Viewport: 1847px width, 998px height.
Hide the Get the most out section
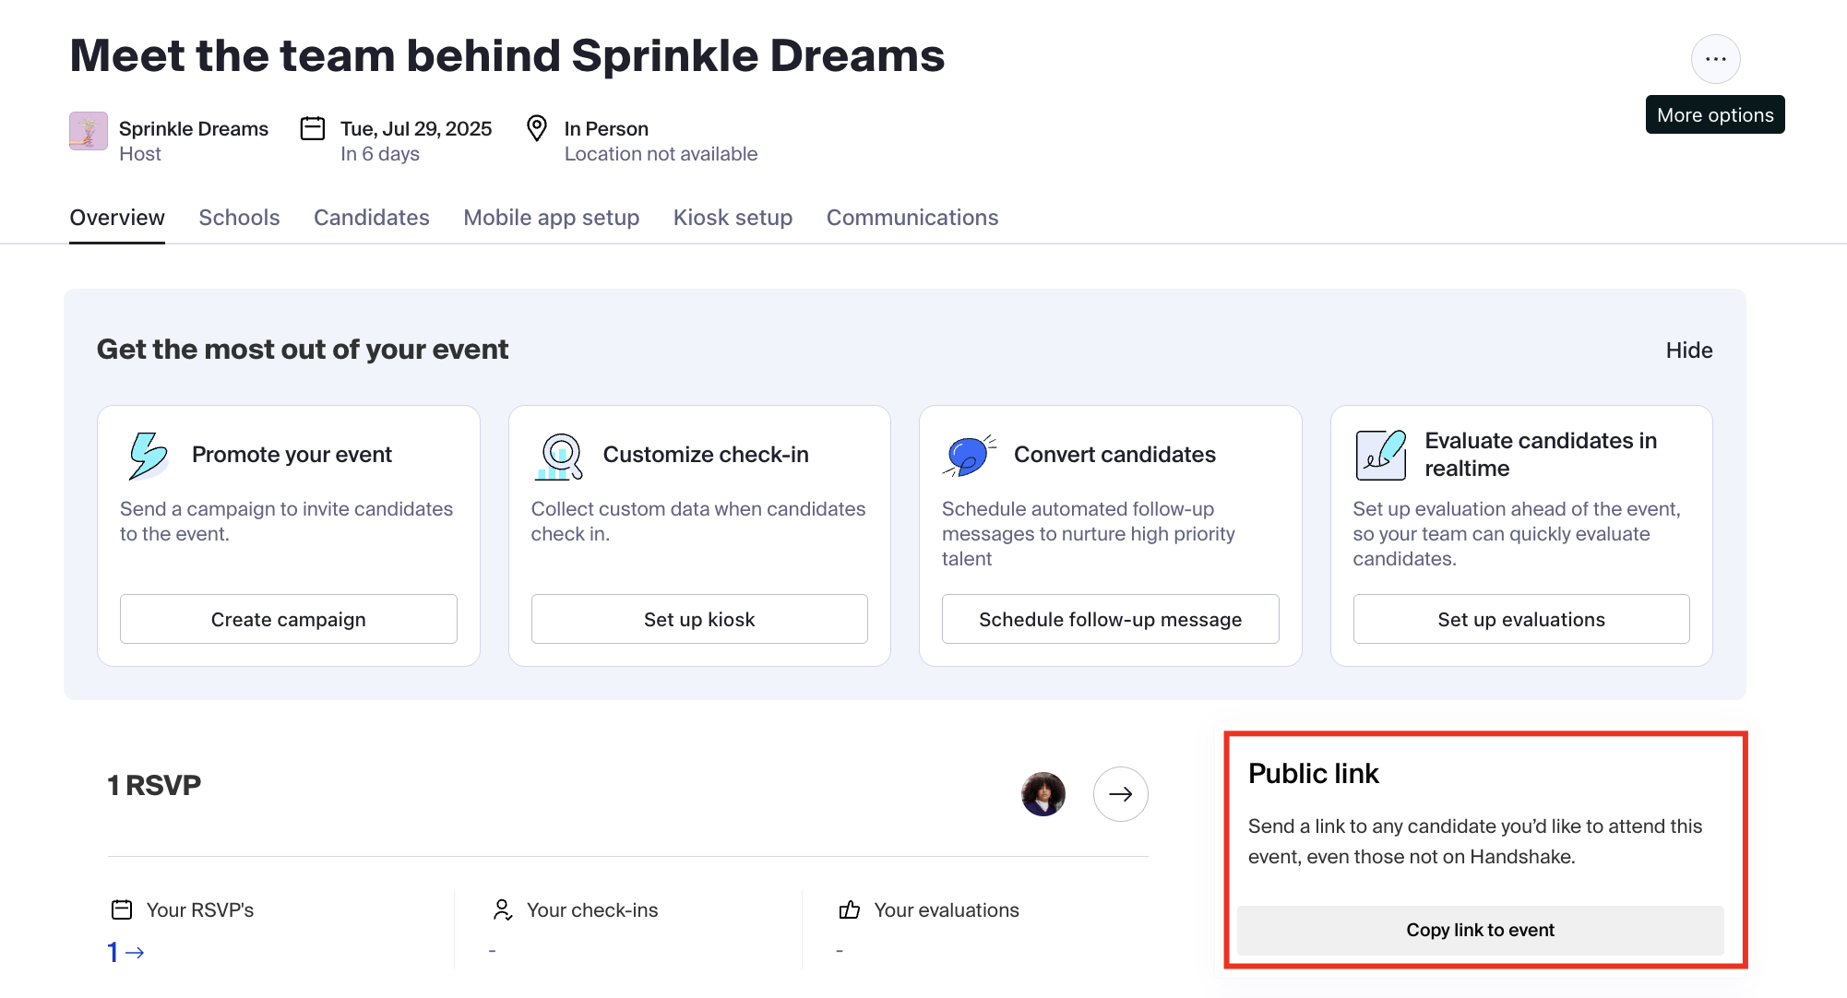(x=1688, y=350)
